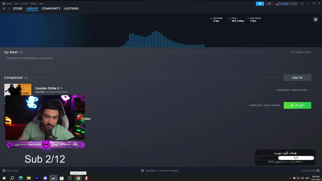Open Adobe Premiere Pro from the taskbar
The width and height of the screenshot is (322, 181).
point(37,178)
